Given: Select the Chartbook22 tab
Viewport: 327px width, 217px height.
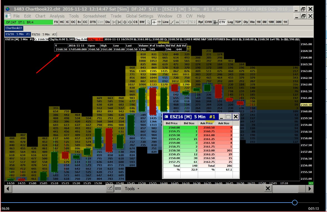Looking at the screenshot, I should [14, 28].
